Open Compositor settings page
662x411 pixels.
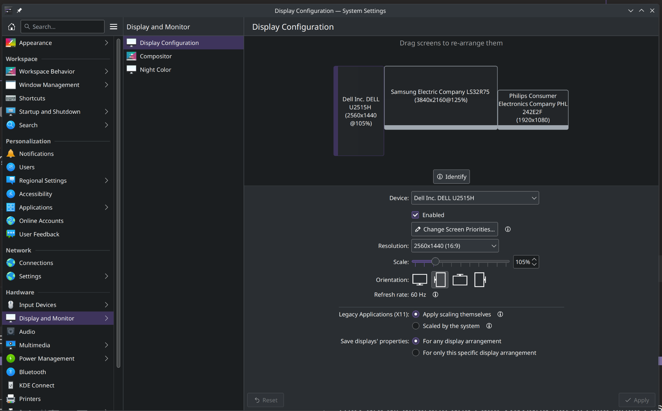click(x=183, y=56)
